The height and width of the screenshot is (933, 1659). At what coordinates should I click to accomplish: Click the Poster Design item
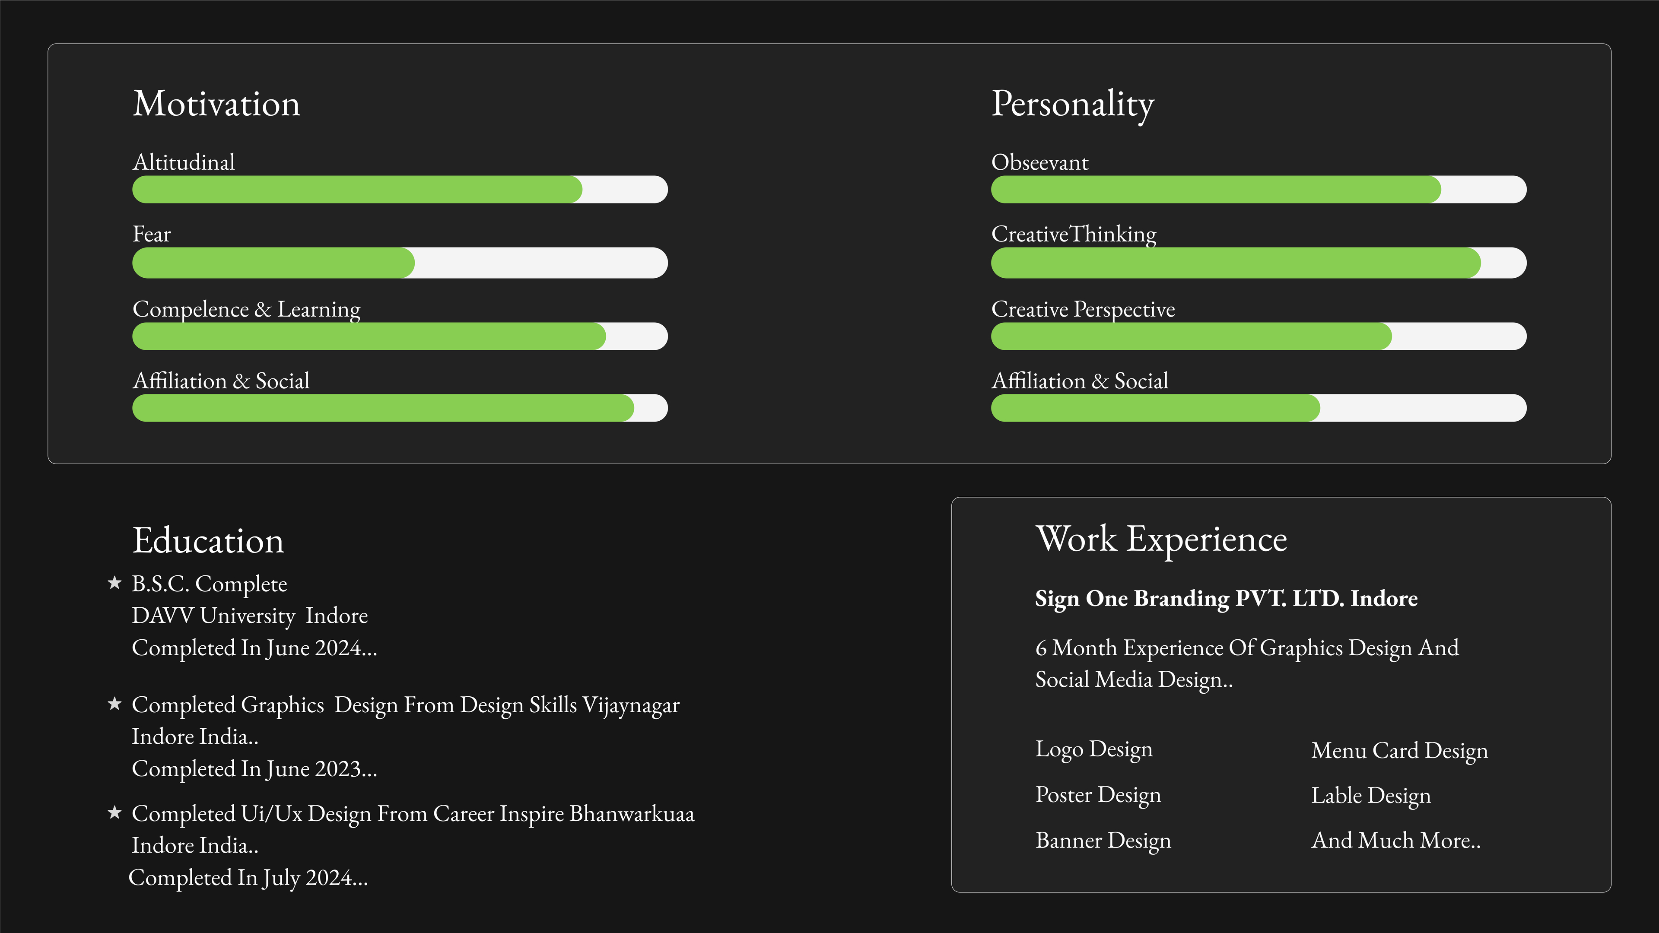[x=1097, y=795]
